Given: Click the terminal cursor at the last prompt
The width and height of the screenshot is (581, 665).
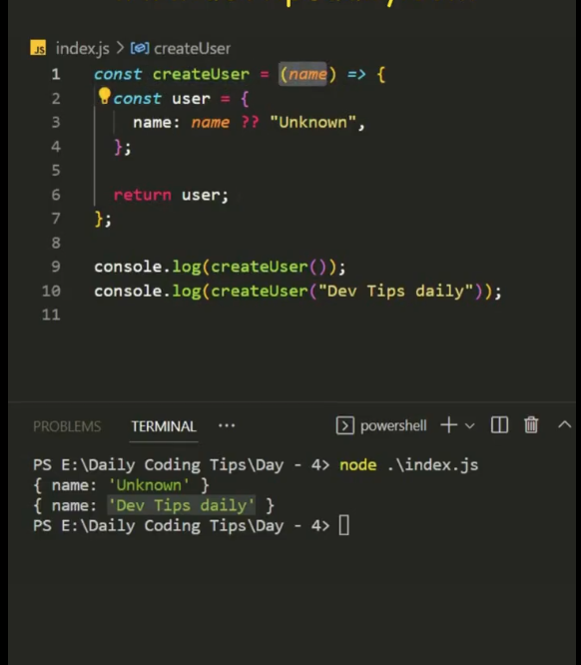Looking at the screenshot, I should point(344,525).
